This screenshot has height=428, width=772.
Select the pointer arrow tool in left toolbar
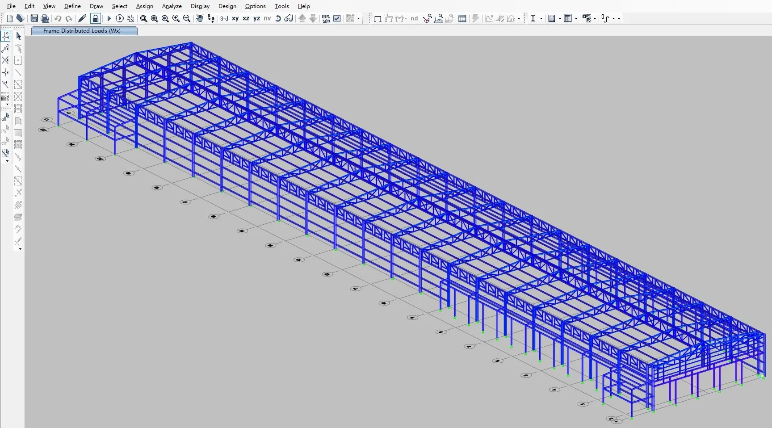coord(18,36)
